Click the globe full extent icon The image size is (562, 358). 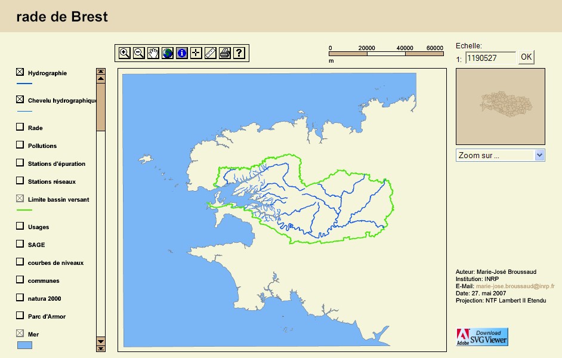point(167,53)
